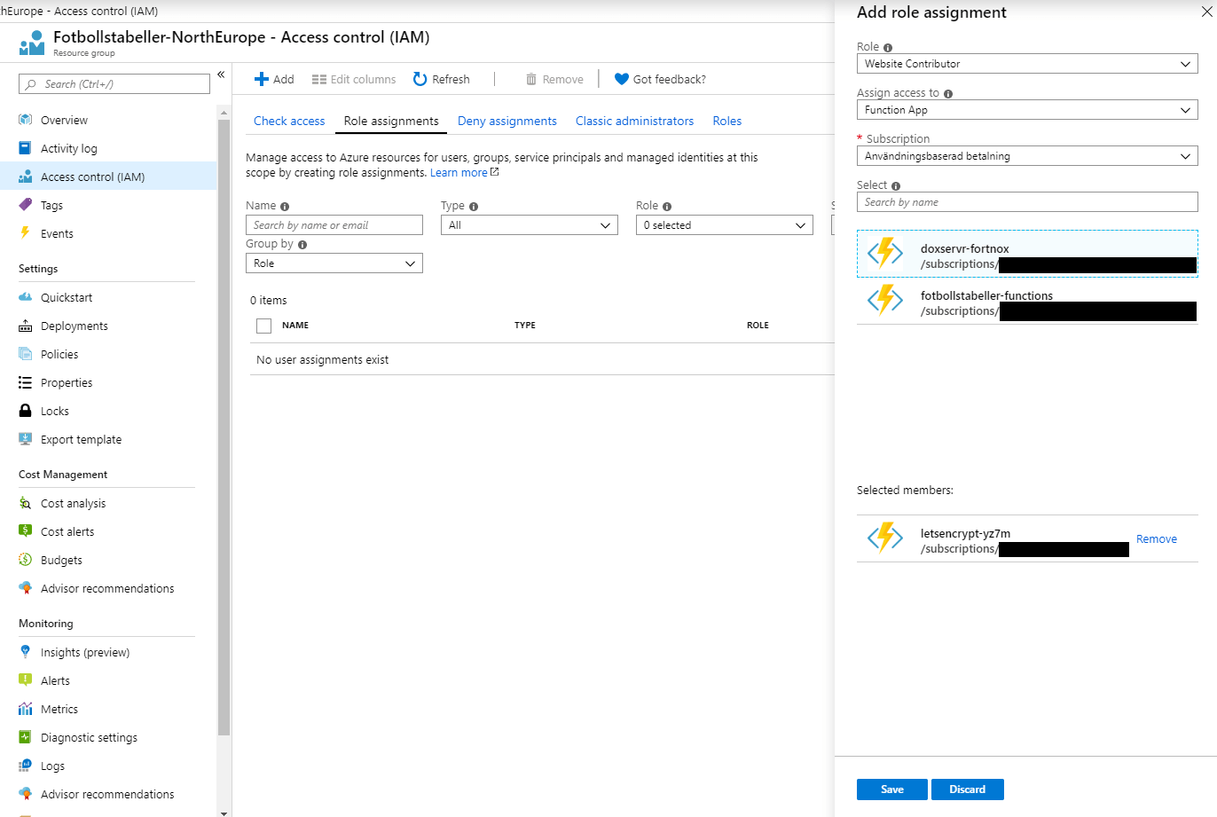
Task: Click the info icon next to Role label in panel
Action: [888, 48]
